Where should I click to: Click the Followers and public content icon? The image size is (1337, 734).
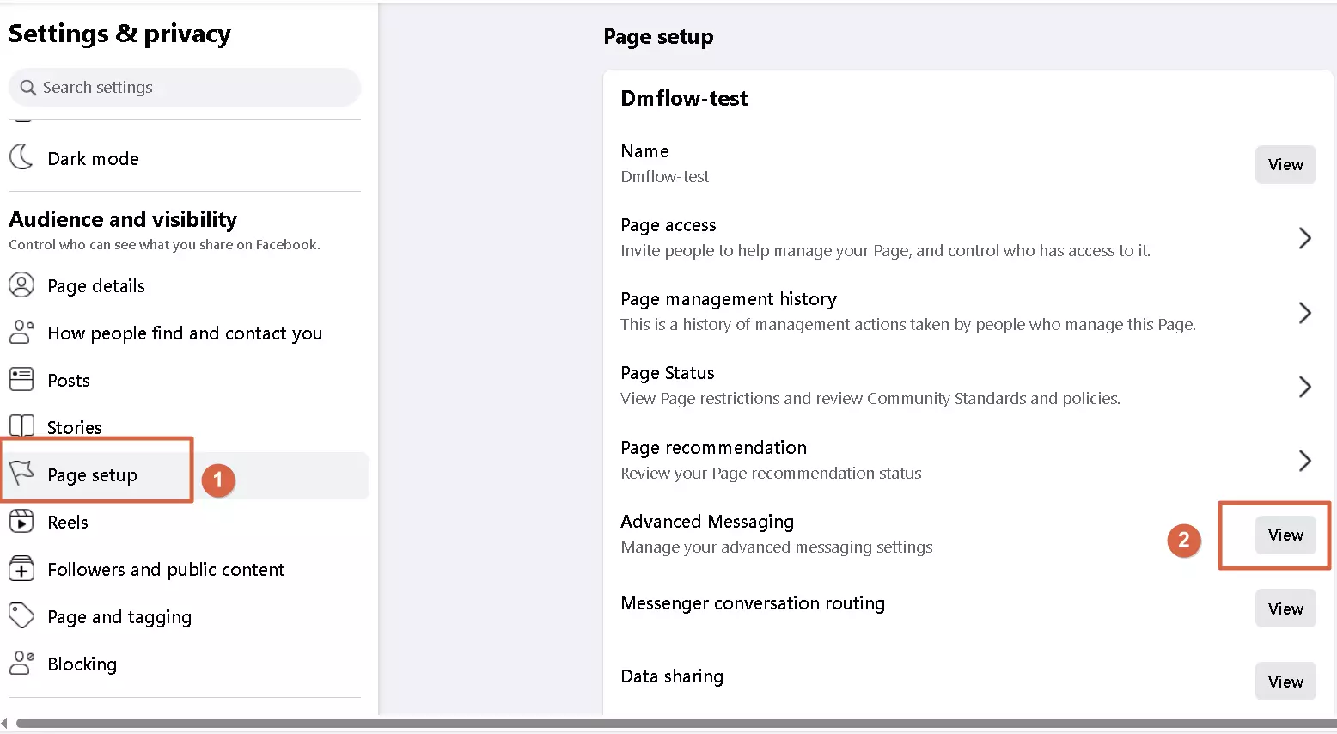coord(21,568)
